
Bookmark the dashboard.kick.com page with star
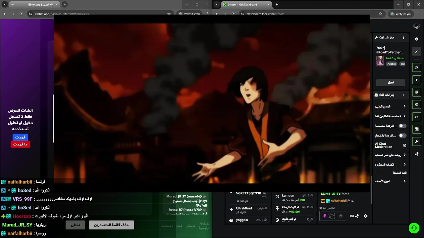click(380, 14)
